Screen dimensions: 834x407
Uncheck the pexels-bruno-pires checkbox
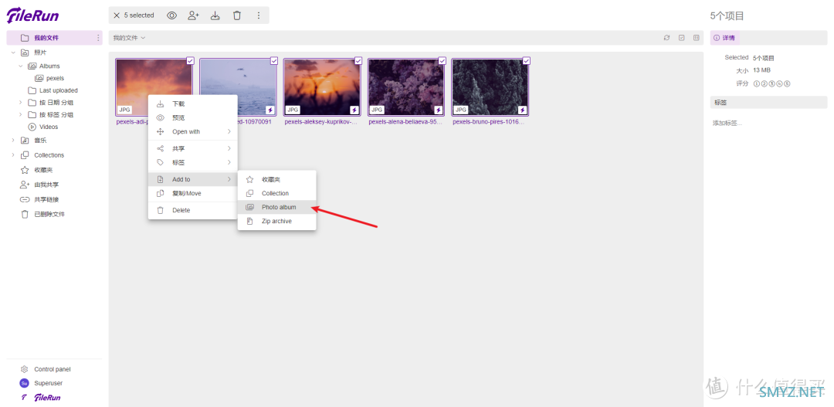point(526,61)
